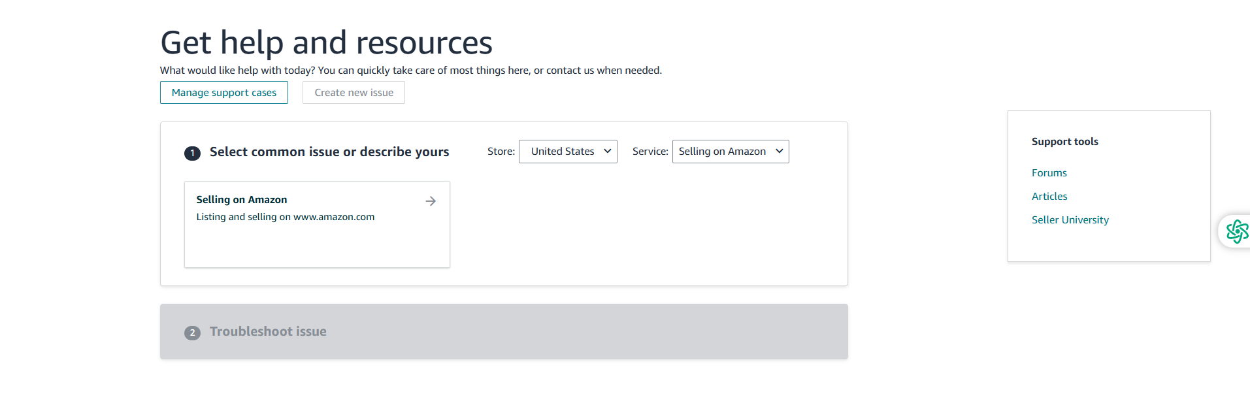Click the Select common issue or describe yours heading
Screen dimensions: 1250x405
(329, 152)
